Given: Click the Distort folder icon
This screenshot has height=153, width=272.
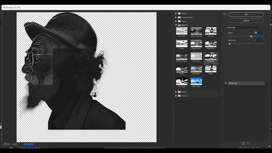Looking at the screenshot, I should click(x=179, y=21).
